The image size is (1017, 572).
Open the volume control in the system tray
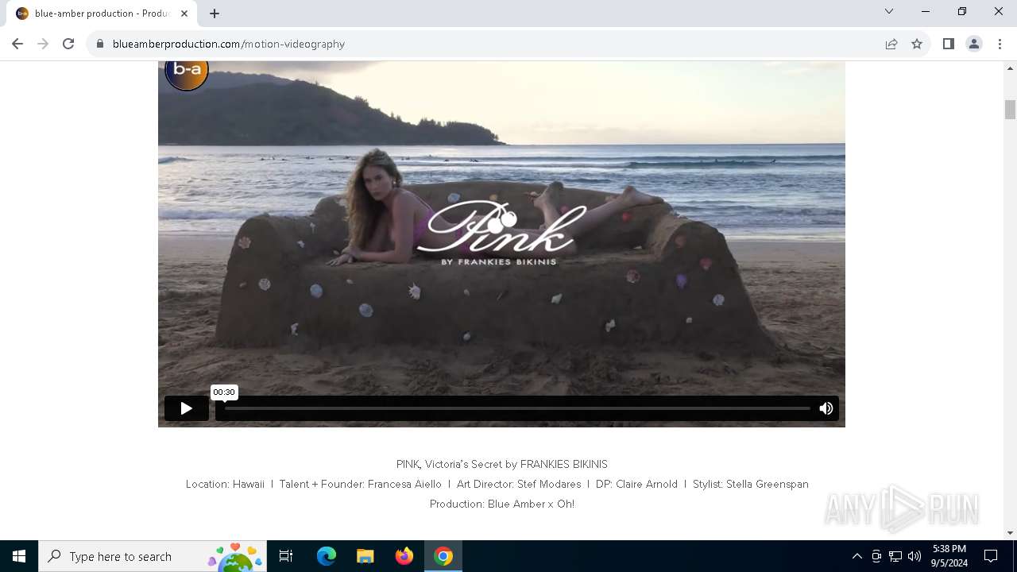tap(915, 556)
